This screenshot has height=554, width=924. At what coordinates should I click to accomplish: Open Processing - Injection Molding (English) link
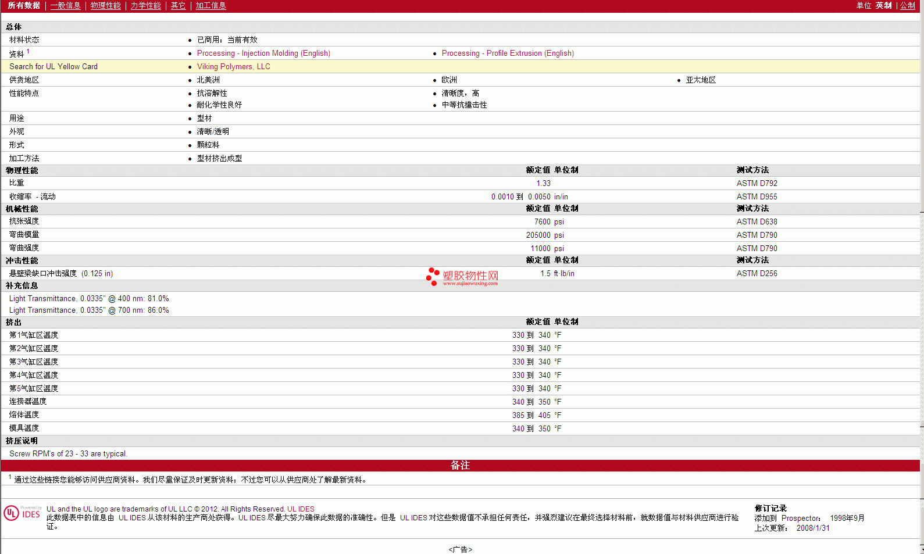click(x=263, y=53)
